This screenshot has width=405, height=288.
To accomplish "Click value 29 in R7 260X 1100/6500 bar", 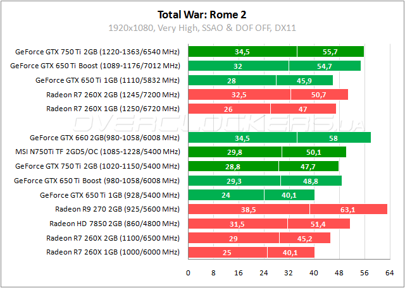I will 234,238.
